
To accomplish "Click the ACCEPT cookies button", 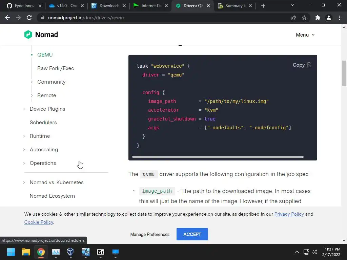I will point(192,234).
